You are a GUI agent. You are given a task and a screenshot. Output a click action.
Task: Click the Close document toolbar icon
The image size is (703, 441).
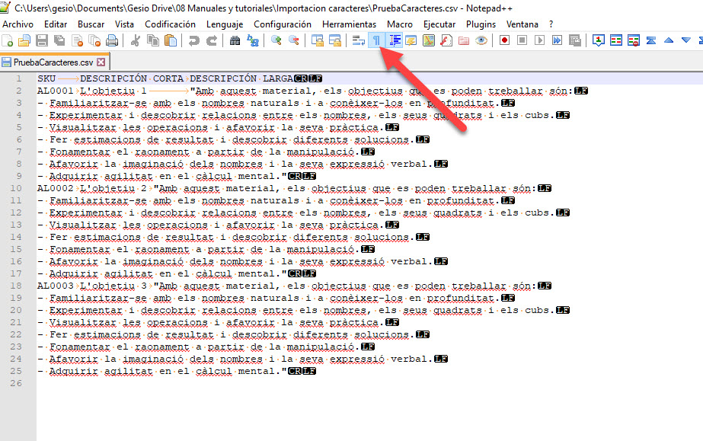(x=77, y=41)
